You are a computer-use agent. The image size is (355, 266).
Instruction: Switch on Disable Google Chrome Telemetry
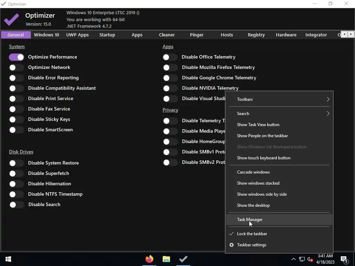click(x=170, y=78)
